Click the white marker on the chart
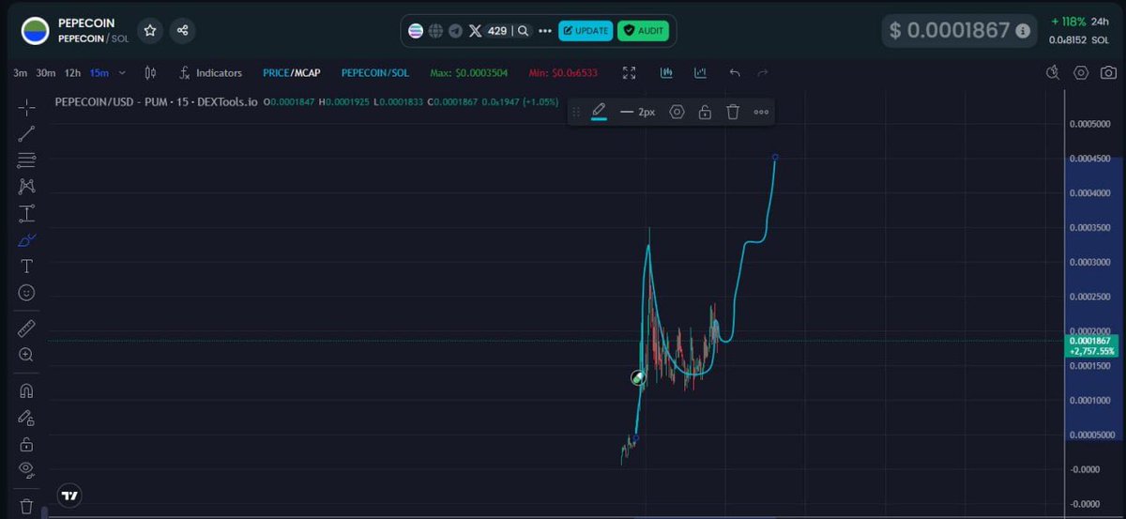Image resolution: width=1126 pixels, height=519 pixels. coord(638,378)
